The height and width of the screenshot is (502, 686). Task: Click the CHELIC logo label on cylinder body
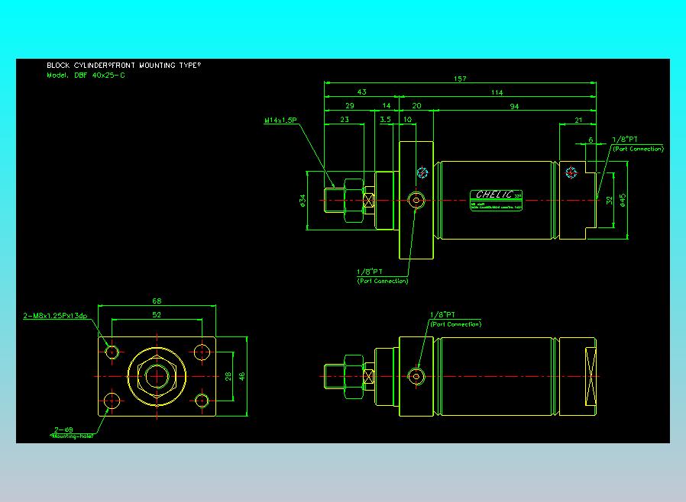click(496, 200)
